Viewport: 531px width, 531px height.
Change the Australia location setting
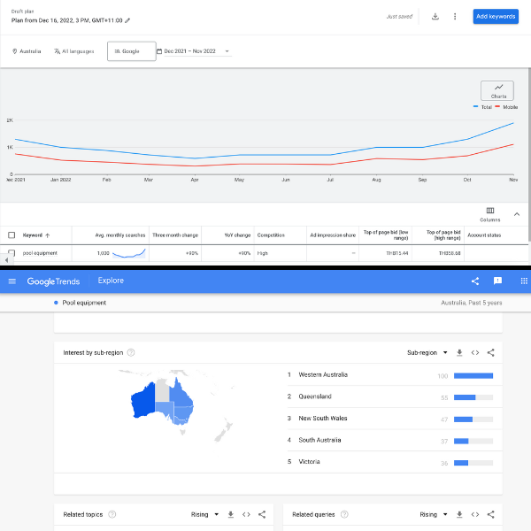[27, 51]
